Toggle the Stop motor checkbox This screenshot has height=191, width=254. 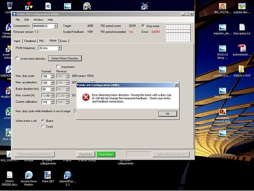(x=143, y=26)
